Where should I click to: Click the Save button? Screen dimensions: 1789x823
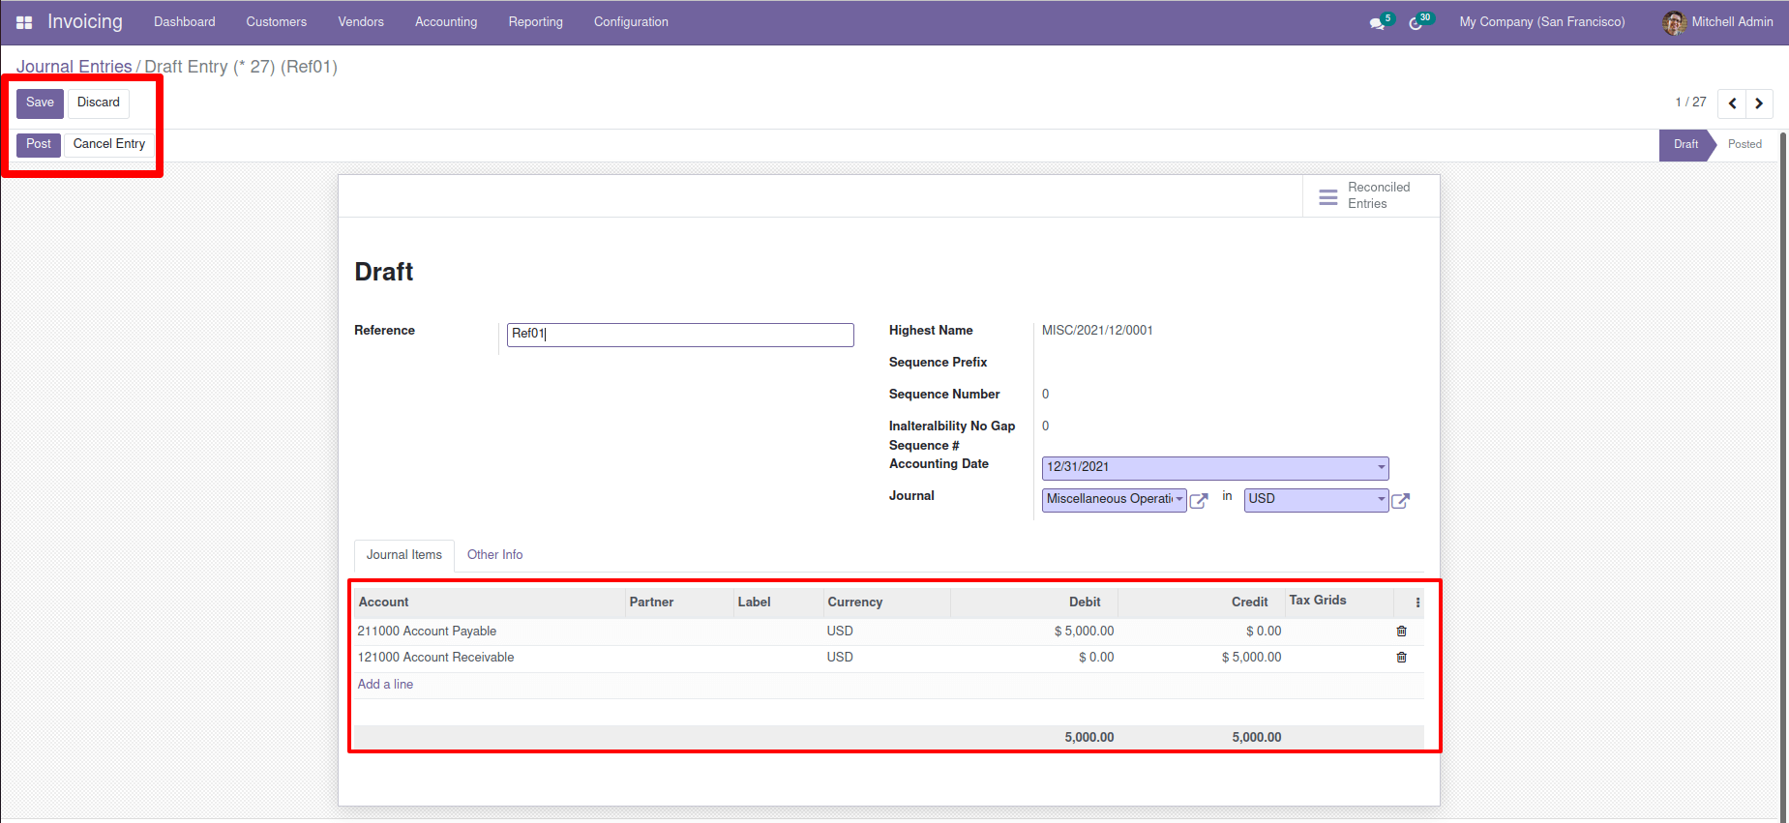tap(40, 103)
